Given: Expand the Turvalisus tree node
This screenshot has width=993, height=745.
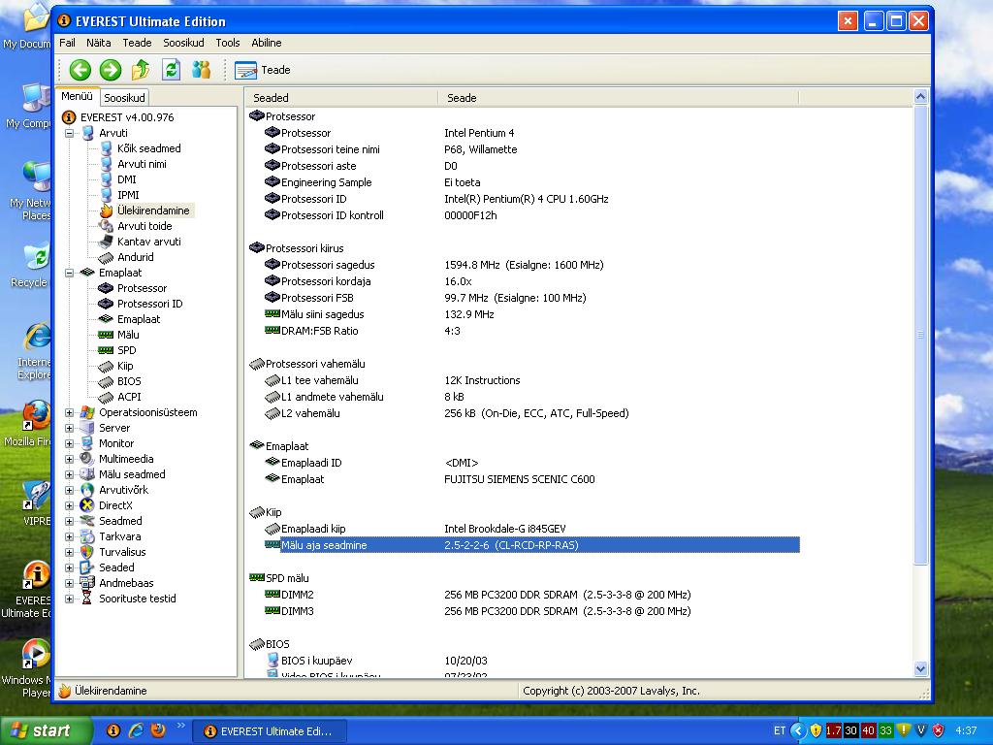Looking at the screenshot, I should [69, 552].
